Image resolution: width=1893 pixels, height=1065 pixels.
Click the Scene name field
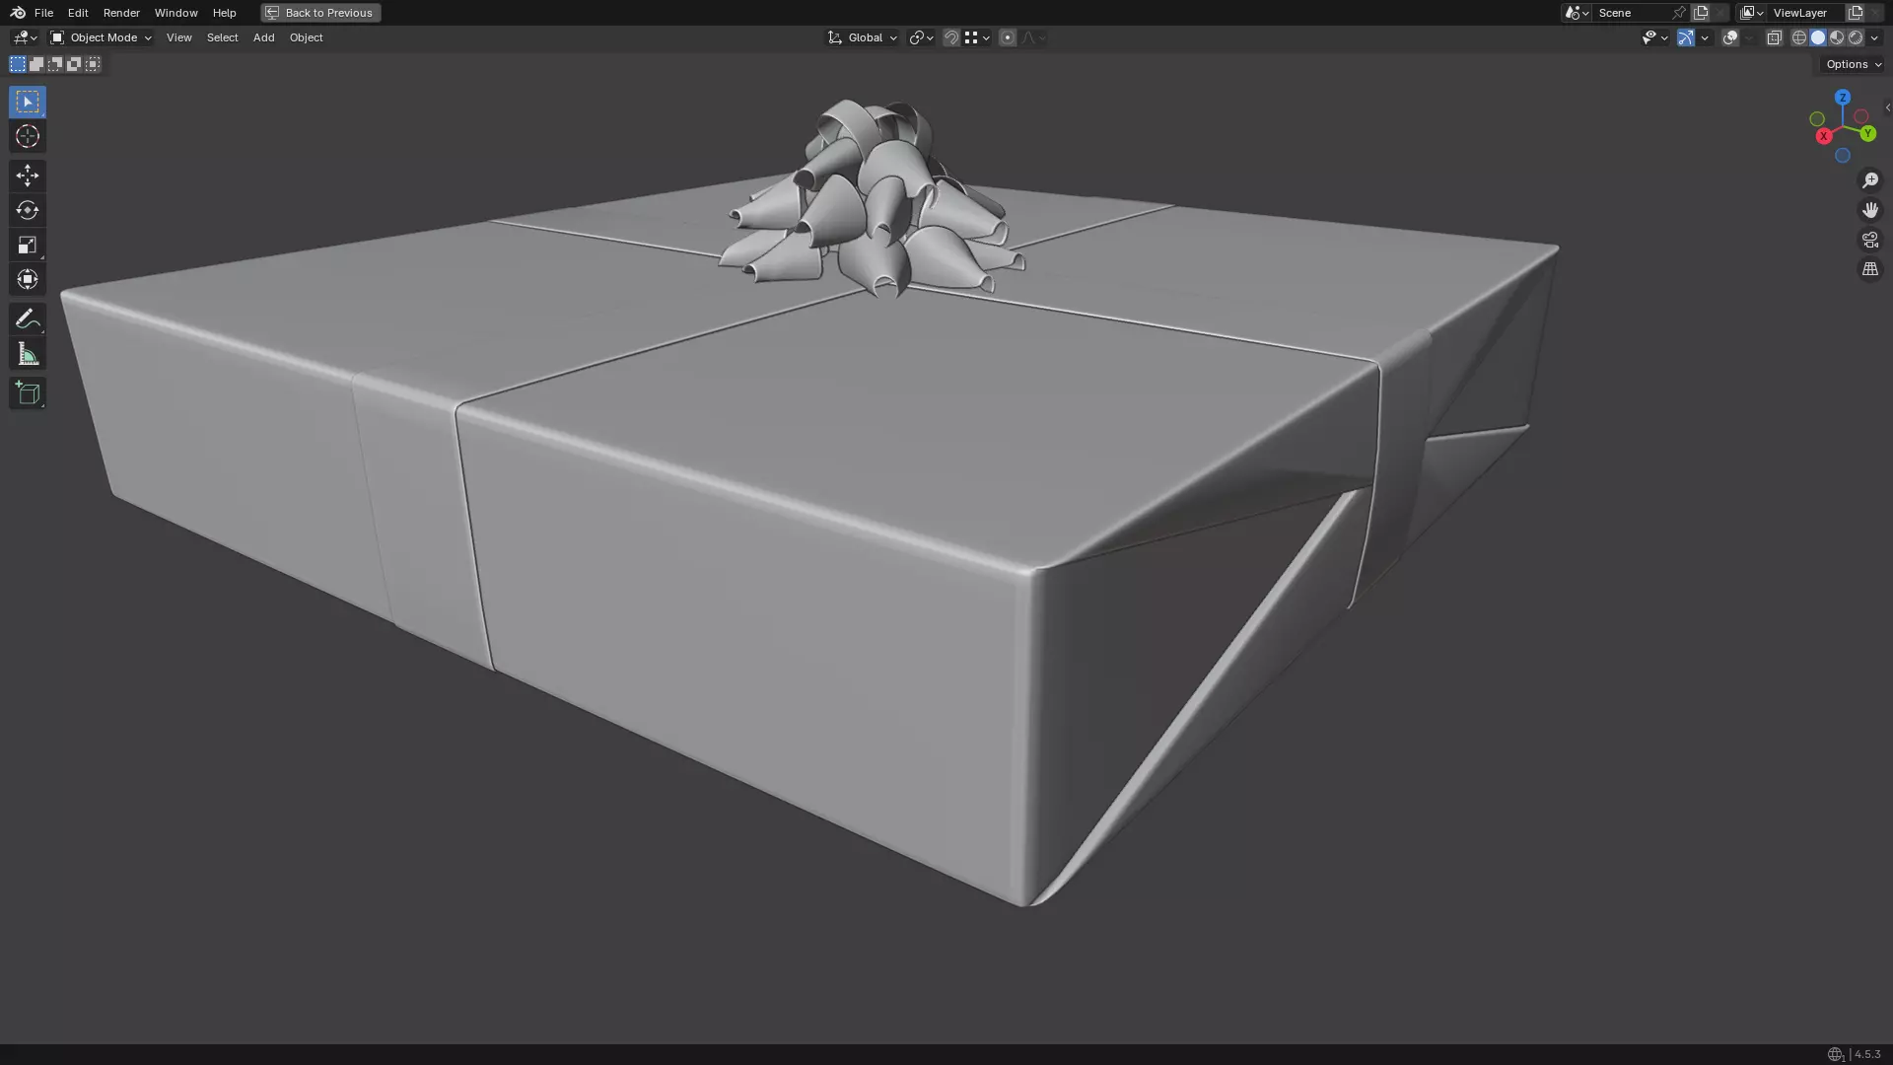[x=1633, y=13]
